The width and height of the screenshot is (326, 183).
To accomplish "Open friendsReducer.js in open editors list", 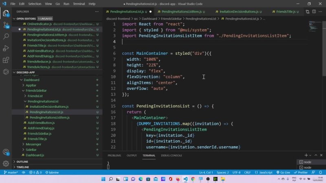I will [x=57, y=62].
